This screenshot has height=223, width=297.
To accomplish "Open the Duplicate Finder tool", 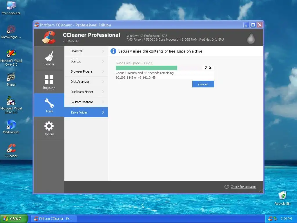I will coord(86,92).
